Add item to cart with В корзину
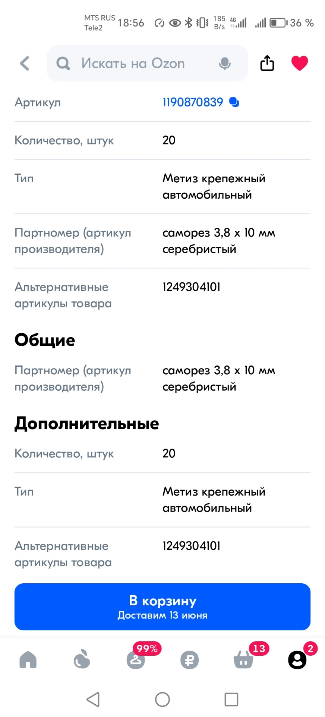Screen dimensions: 325x717 162,606
